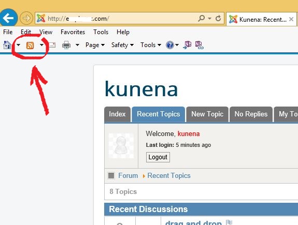Screen dimensions: 298x225
Task: Open the No Replies forum tab
Action: click(251, 114)
